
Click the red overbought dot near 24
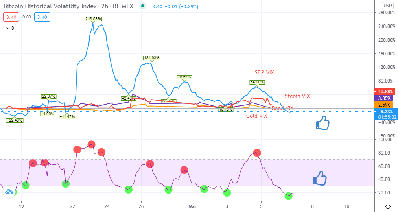[x=101, y=152]
